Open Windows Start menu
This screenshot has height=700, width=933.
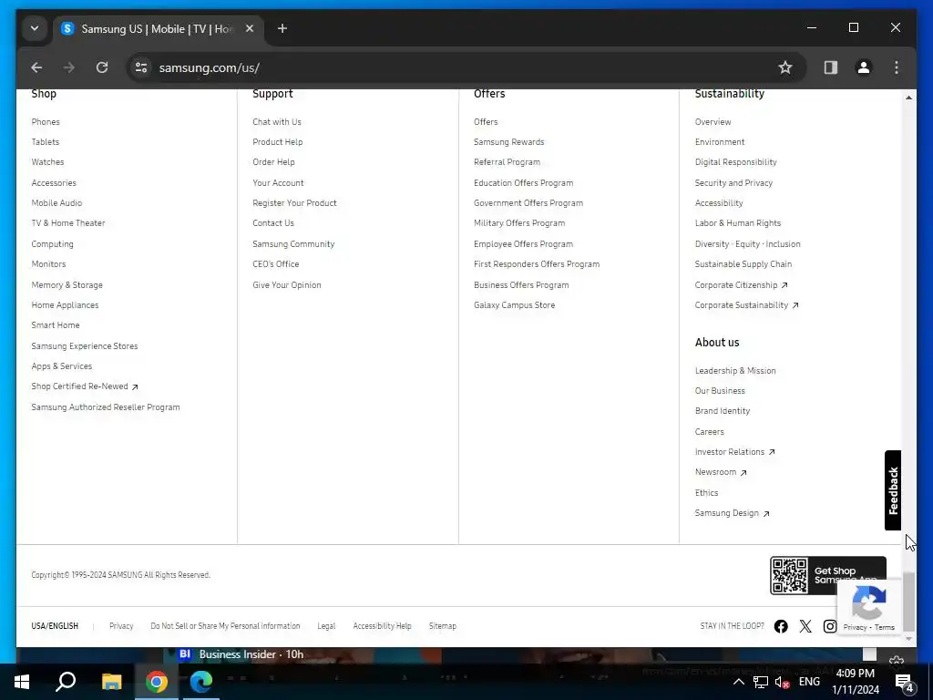(22, 682)
